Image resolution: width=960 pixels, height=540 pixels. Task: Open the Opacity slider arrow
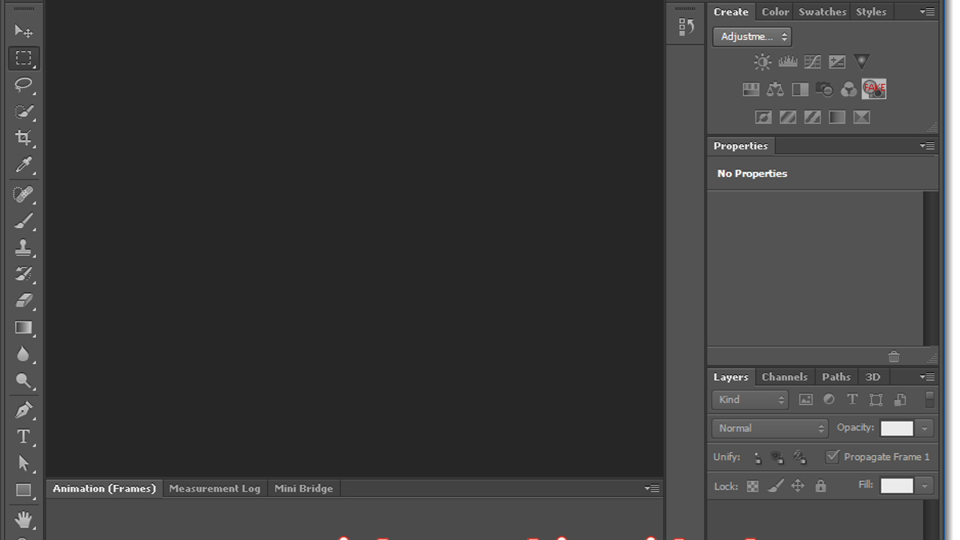[x=925, y=428]
